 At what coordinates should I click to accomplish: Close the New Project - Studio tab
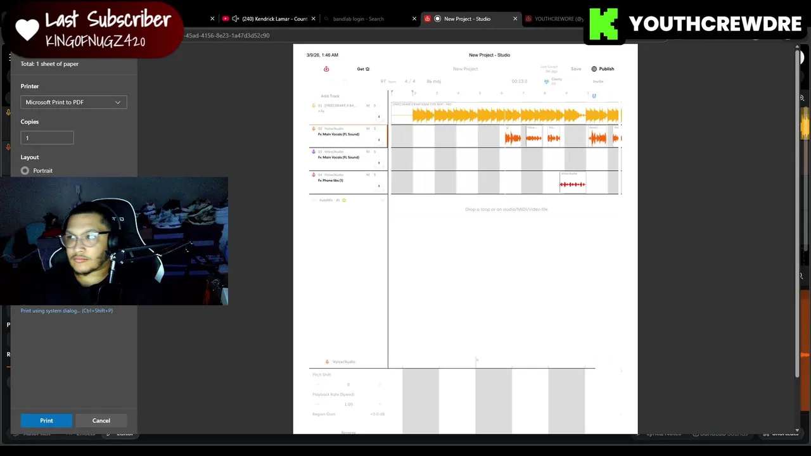tap(515, 19)
